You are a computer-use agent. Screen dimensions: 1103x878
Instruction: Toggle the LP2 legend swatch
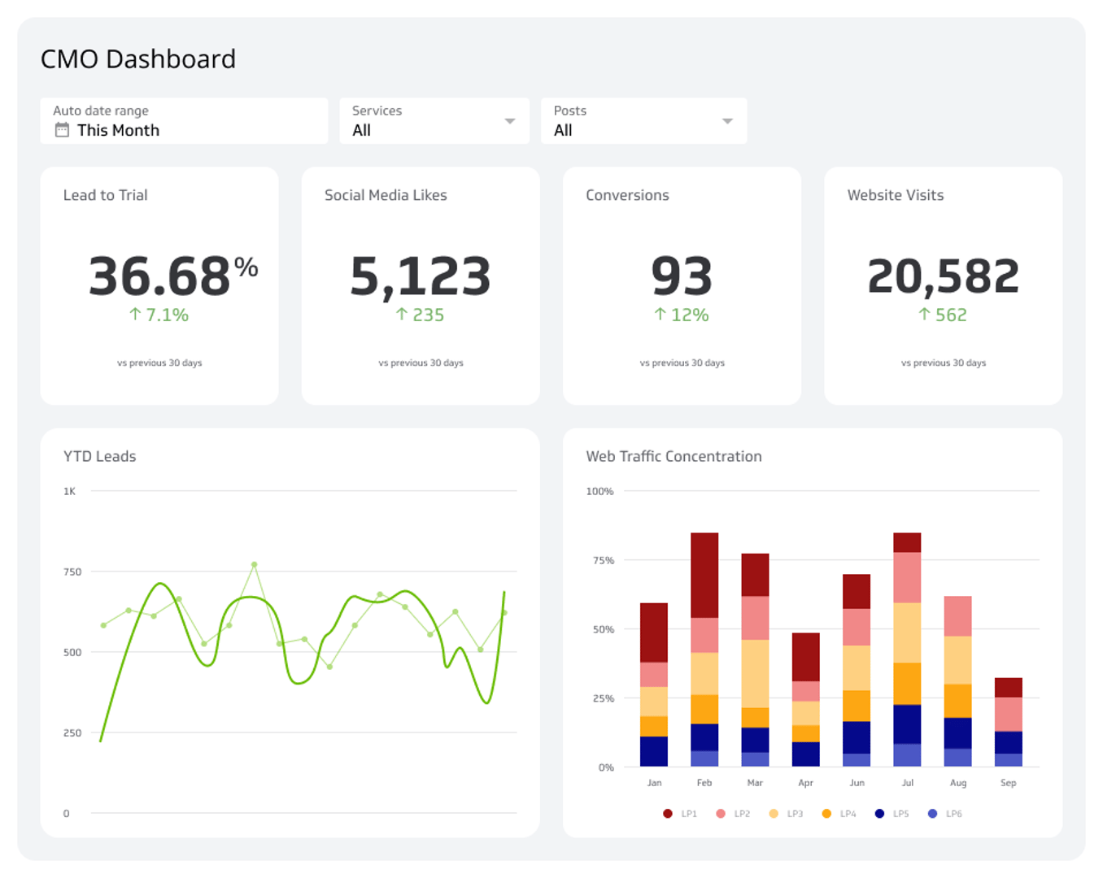coord(721,813)
